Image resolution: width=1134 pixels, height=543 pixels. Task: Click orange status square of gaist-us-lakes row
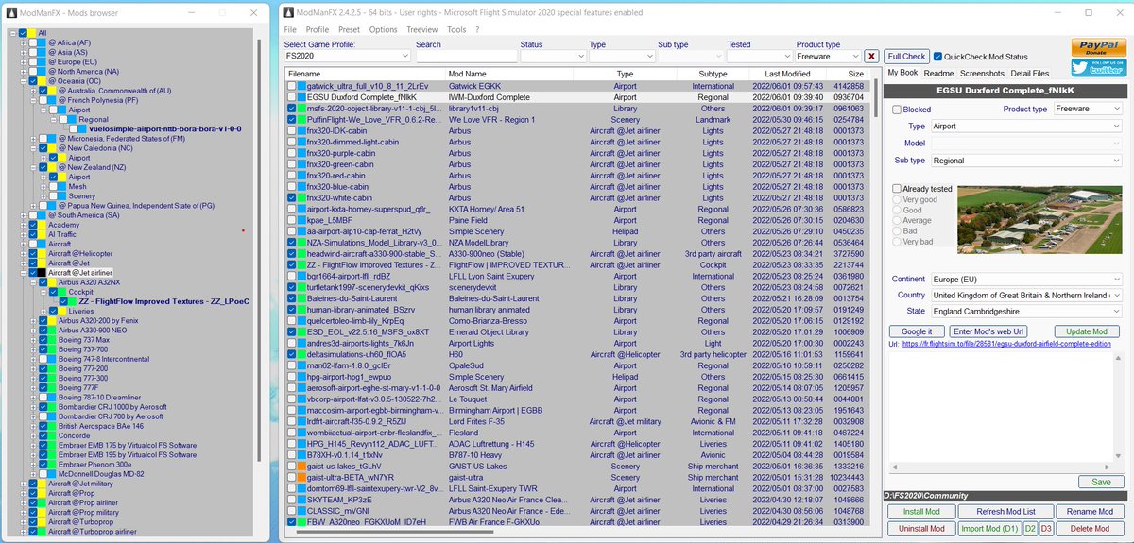click(x=302, y=466)
